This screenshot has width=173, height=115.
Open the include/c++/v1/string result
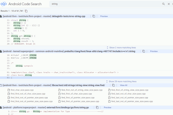coord(100,51)
